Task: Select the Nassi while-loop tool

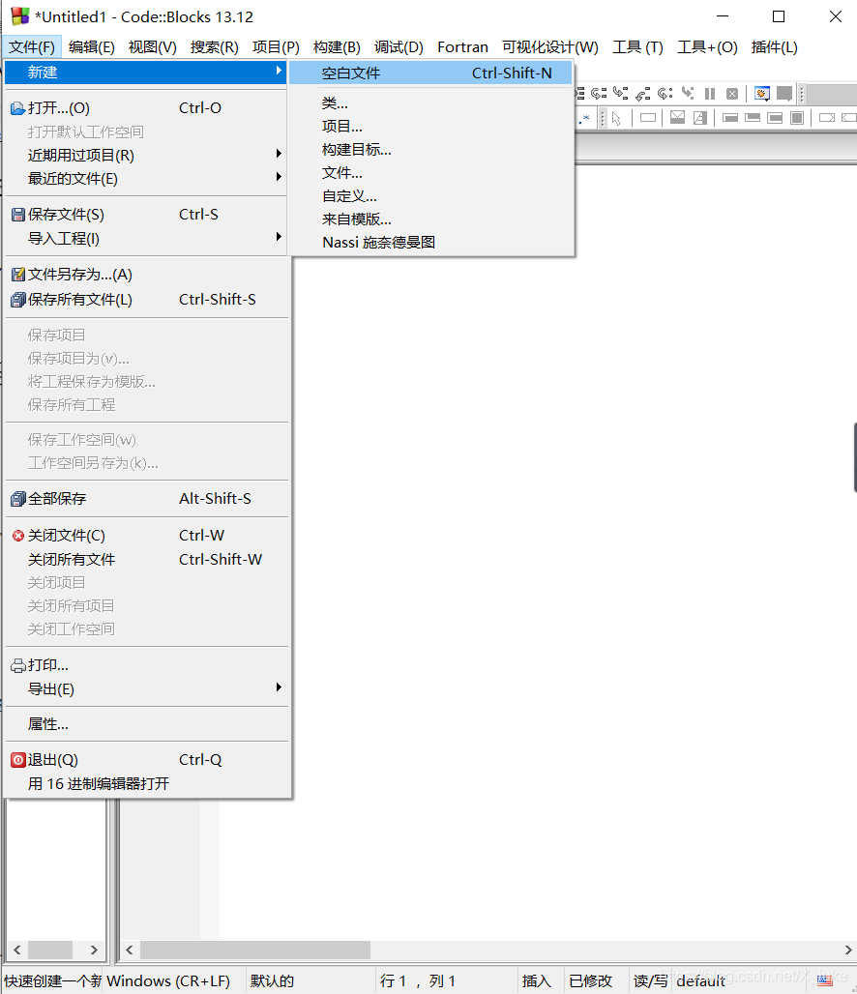Action: click(x=730, y=118)
